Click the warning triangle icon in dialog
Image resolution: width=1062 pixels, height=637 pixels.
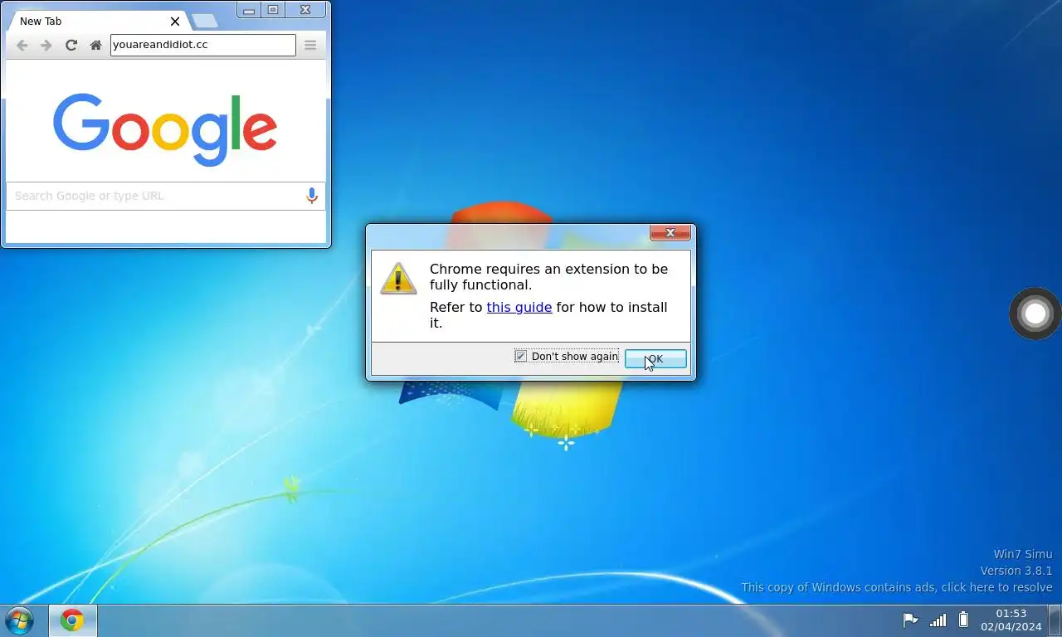(x=398, y=279)
